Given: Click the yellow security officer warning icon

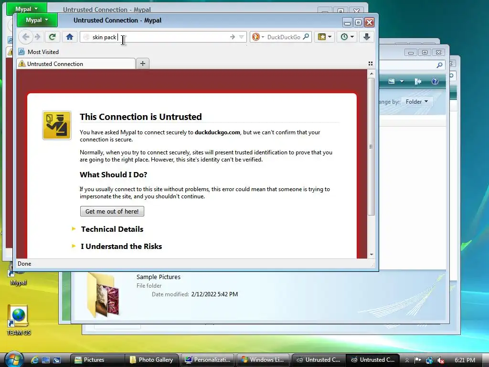Looking at the screenshot, I should [x=57, y=126].
